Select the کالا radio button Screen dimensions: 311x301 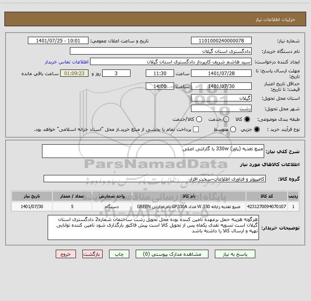coord(247,119)
